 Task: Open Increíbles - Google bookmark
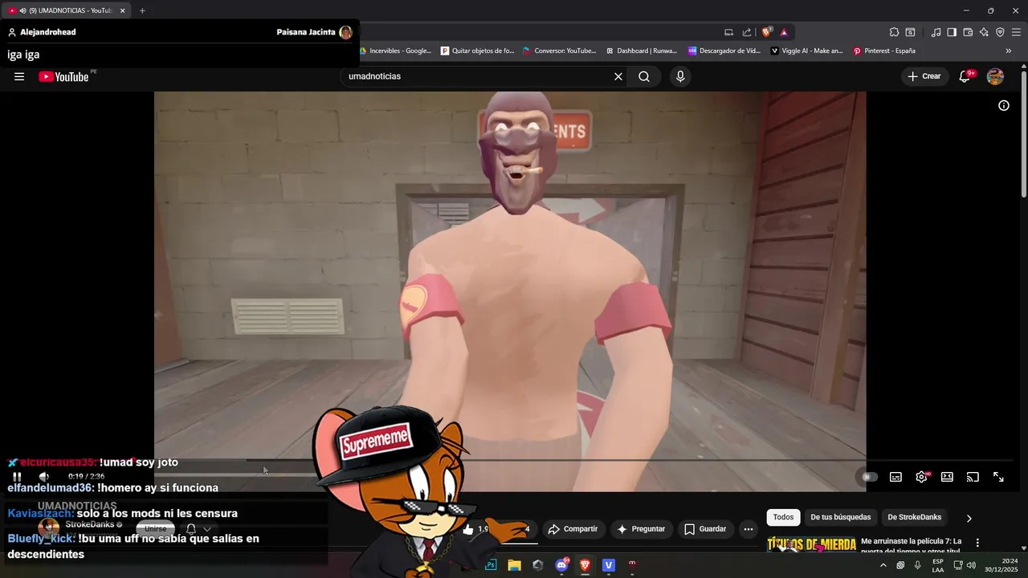[395, 51]
